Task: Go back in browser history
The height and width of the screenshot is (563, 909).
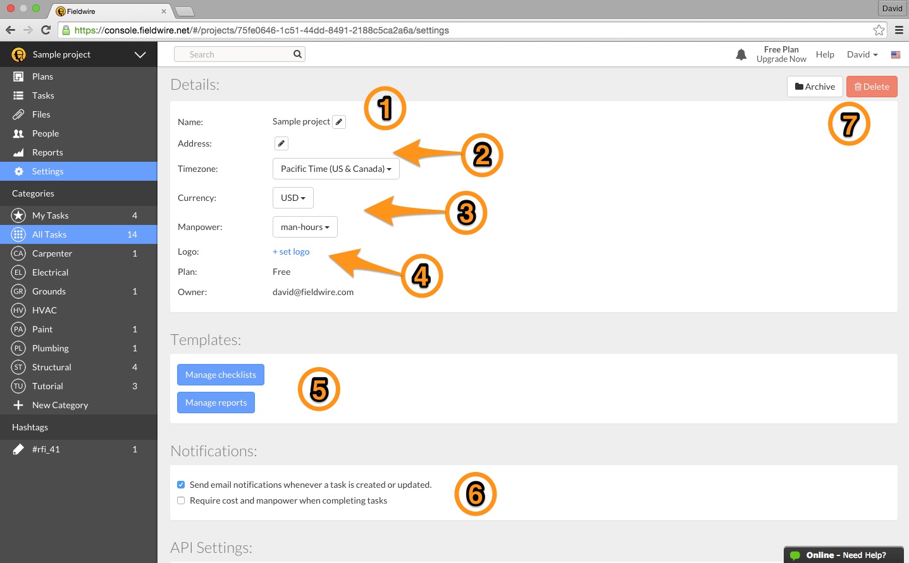Action: (x=10, y=30)
